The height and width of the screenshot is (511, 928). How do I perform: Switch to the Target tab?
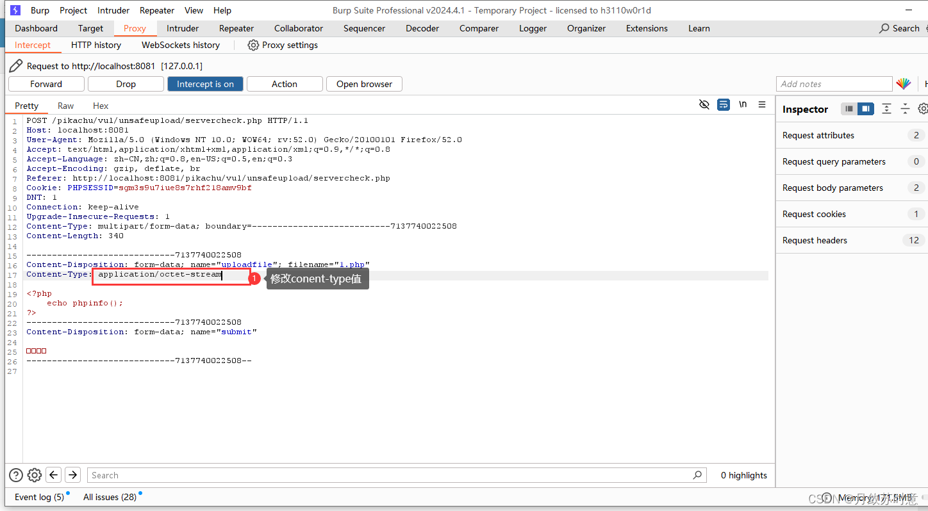coord(90,28)
